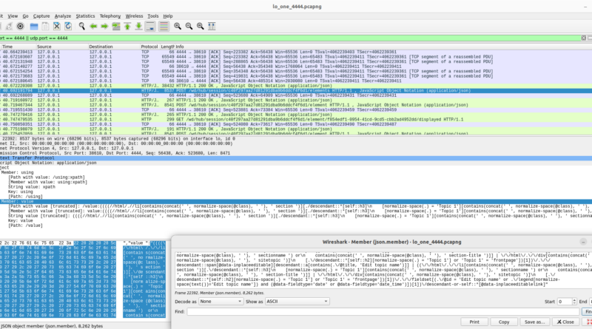
Task: Click go to specified packet icon
Action: (x=116, y=26)
